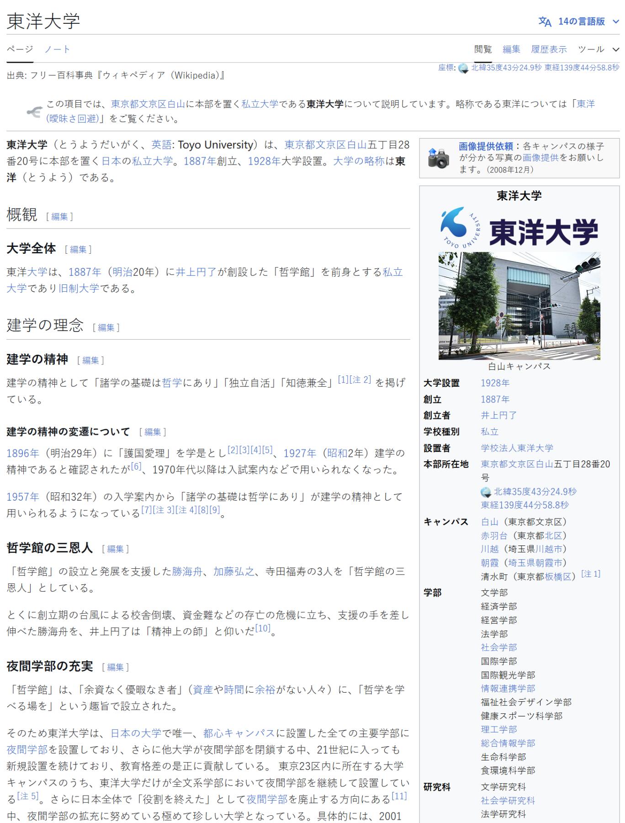Viewport: 625px width, 823px height.
Task: Open the 注 1 footnote in infobox
Action: (x=591, y=574)
